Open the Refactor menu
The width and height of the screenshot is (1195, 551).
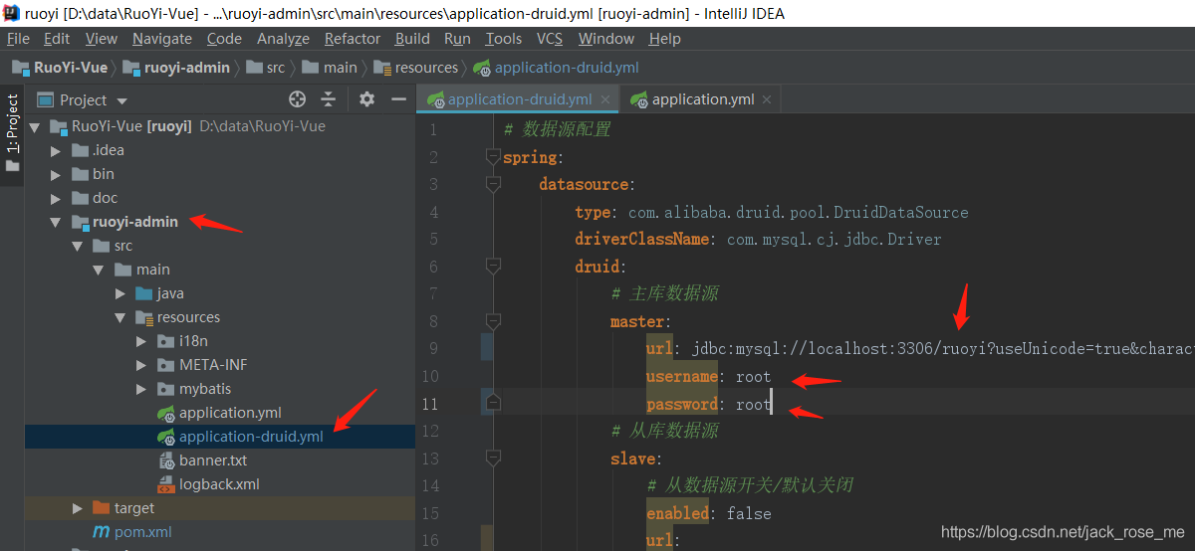coord(353,39)
